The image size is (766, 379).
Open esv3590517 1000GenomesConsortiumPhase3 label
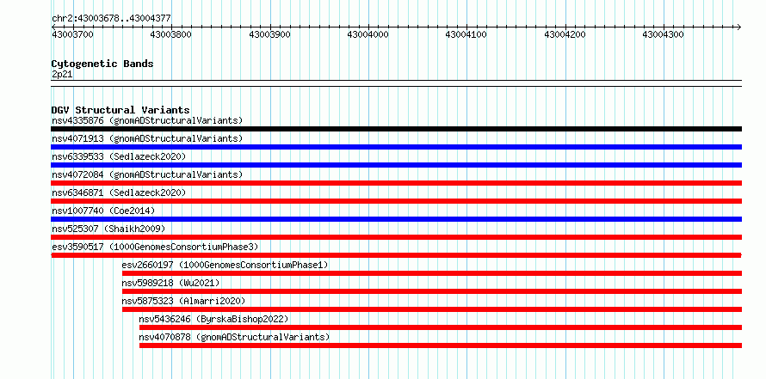pos(155,247)
